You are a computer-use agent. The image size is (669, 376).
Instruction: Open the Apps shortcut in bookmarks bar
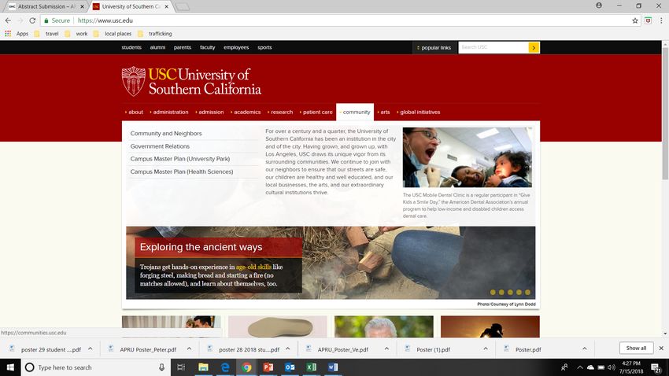(x=17, y=34)
